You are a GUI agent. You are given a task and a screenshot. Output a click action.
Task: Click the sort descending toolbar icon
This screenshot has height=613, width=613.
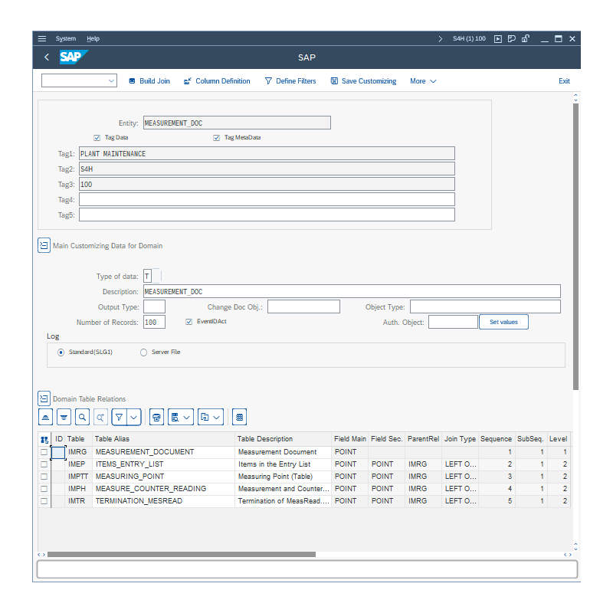64,417
